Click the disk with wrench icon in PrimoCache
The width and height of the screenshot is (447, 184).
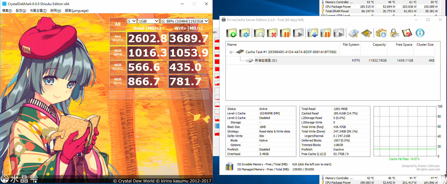pos(353,33)
